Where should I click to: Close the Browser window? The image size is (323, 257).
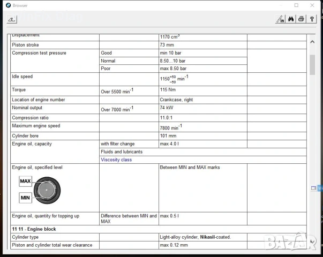[x=312, y=5]
